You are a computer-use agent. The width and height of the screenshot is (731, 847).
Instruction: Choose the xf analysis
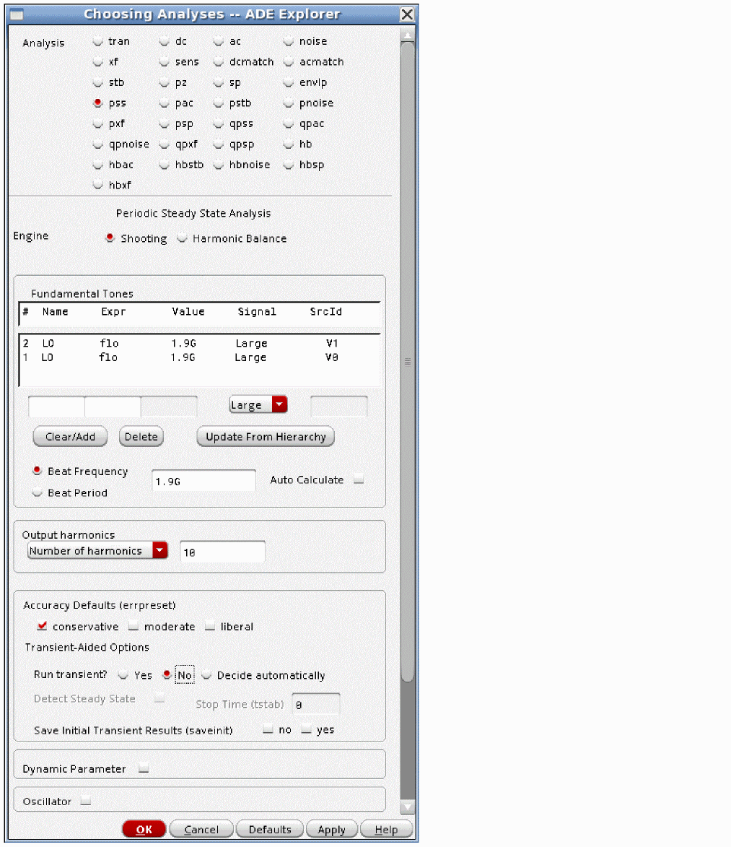pos(97,61)
